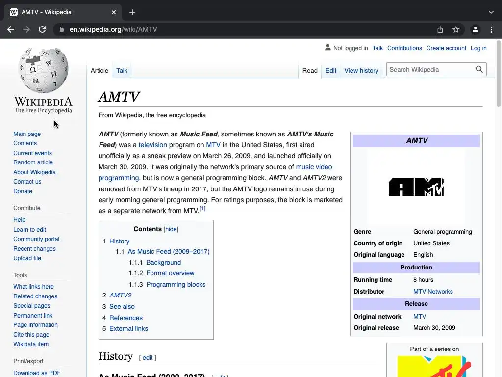
Task: Close the AMTV - Wikipedia tab
Action: click(114, 12)
